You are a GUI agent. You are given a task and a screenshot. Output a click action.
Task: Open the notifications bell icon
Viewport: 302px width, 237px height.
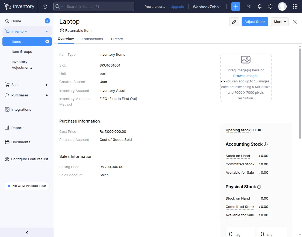coord(259,6)
